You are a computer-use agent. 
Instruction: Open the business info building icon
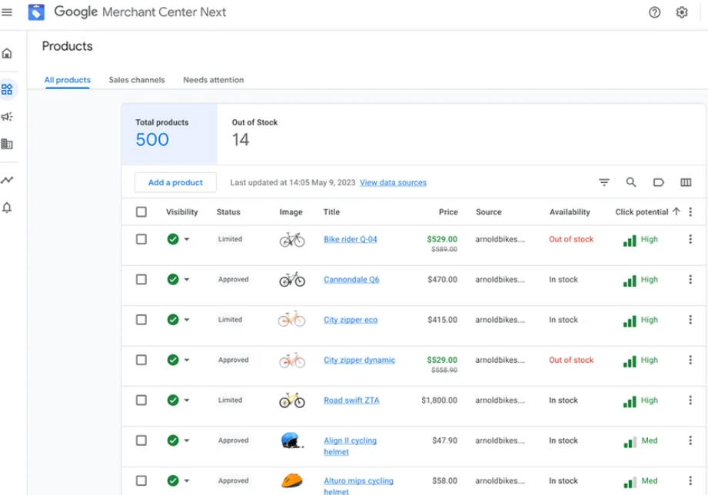pyautogui.click(x=7, y=144)
